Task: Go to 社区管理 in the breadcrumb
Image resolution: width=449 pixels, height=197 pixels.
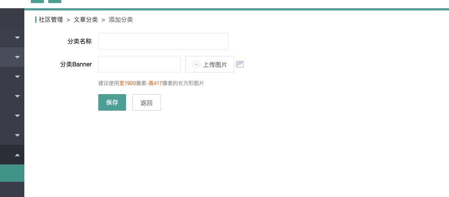Action: [x=51, y=20]
